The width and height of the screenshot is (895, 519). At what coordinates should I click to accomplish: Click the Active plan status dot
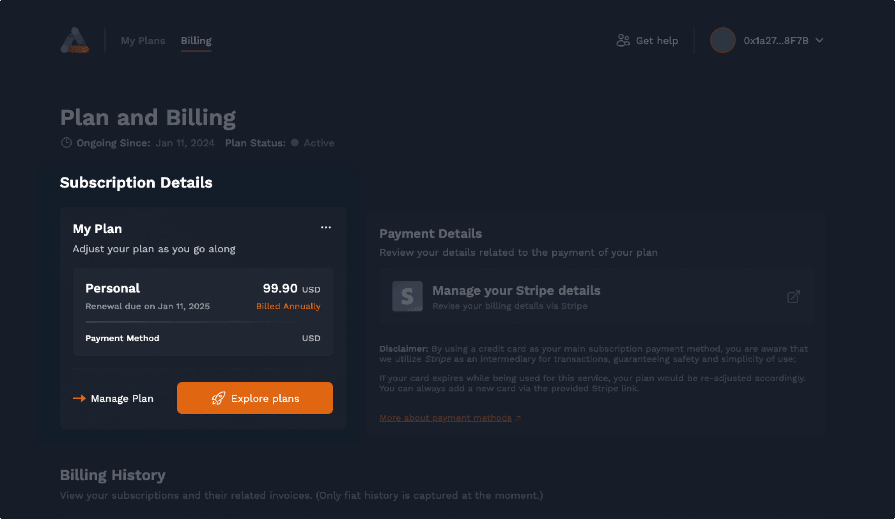[295, 143]
